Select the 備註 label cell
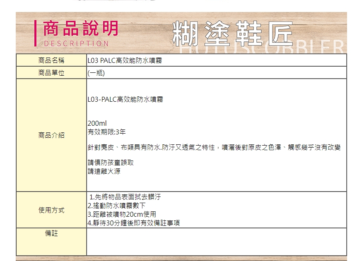The width and height of the screenshot is (357, 261). (x=51, y=234)
